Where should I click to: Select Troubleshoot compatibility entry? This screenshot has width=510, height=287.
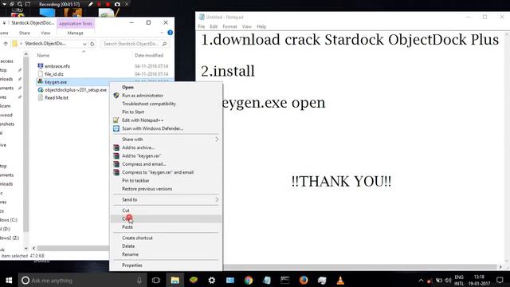(149, 104)
